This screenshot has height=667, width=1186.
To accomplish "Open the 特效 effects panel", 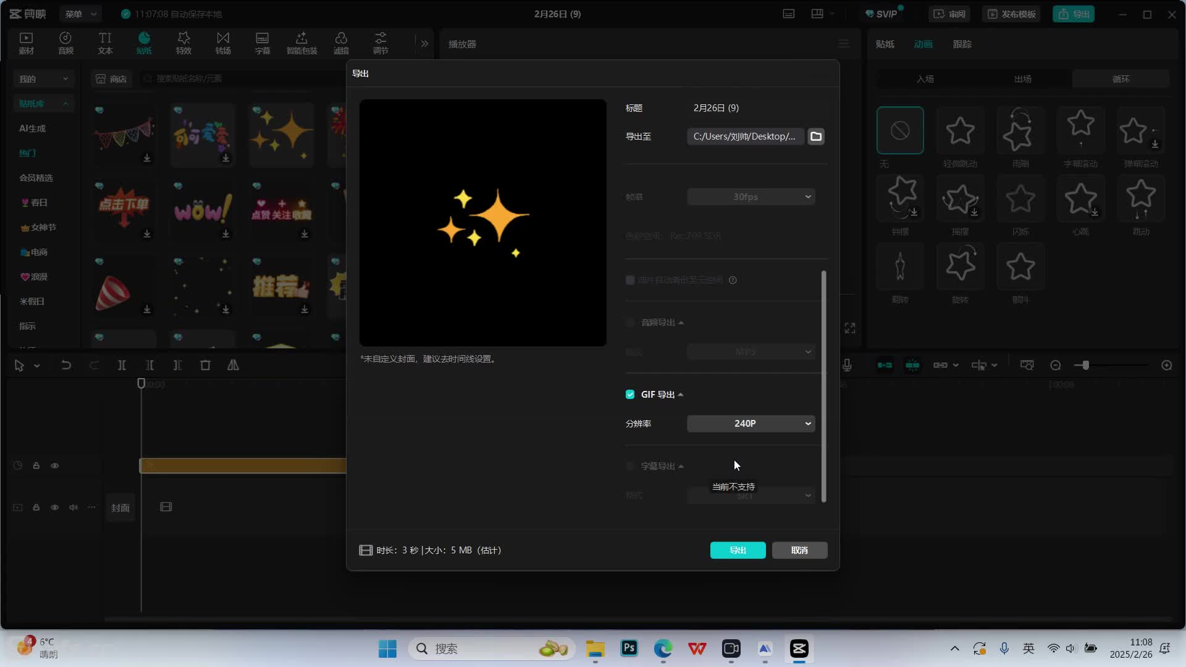I will (x=183, y=43).
